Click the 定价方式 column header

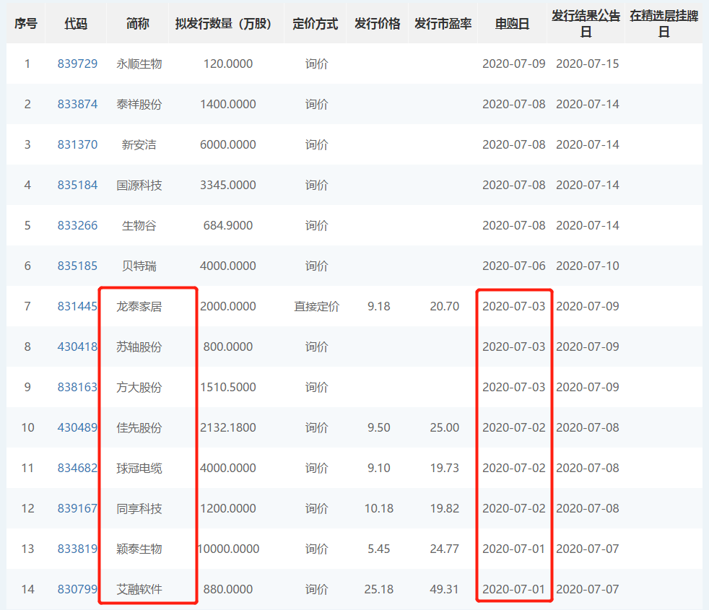coord(316,24)
